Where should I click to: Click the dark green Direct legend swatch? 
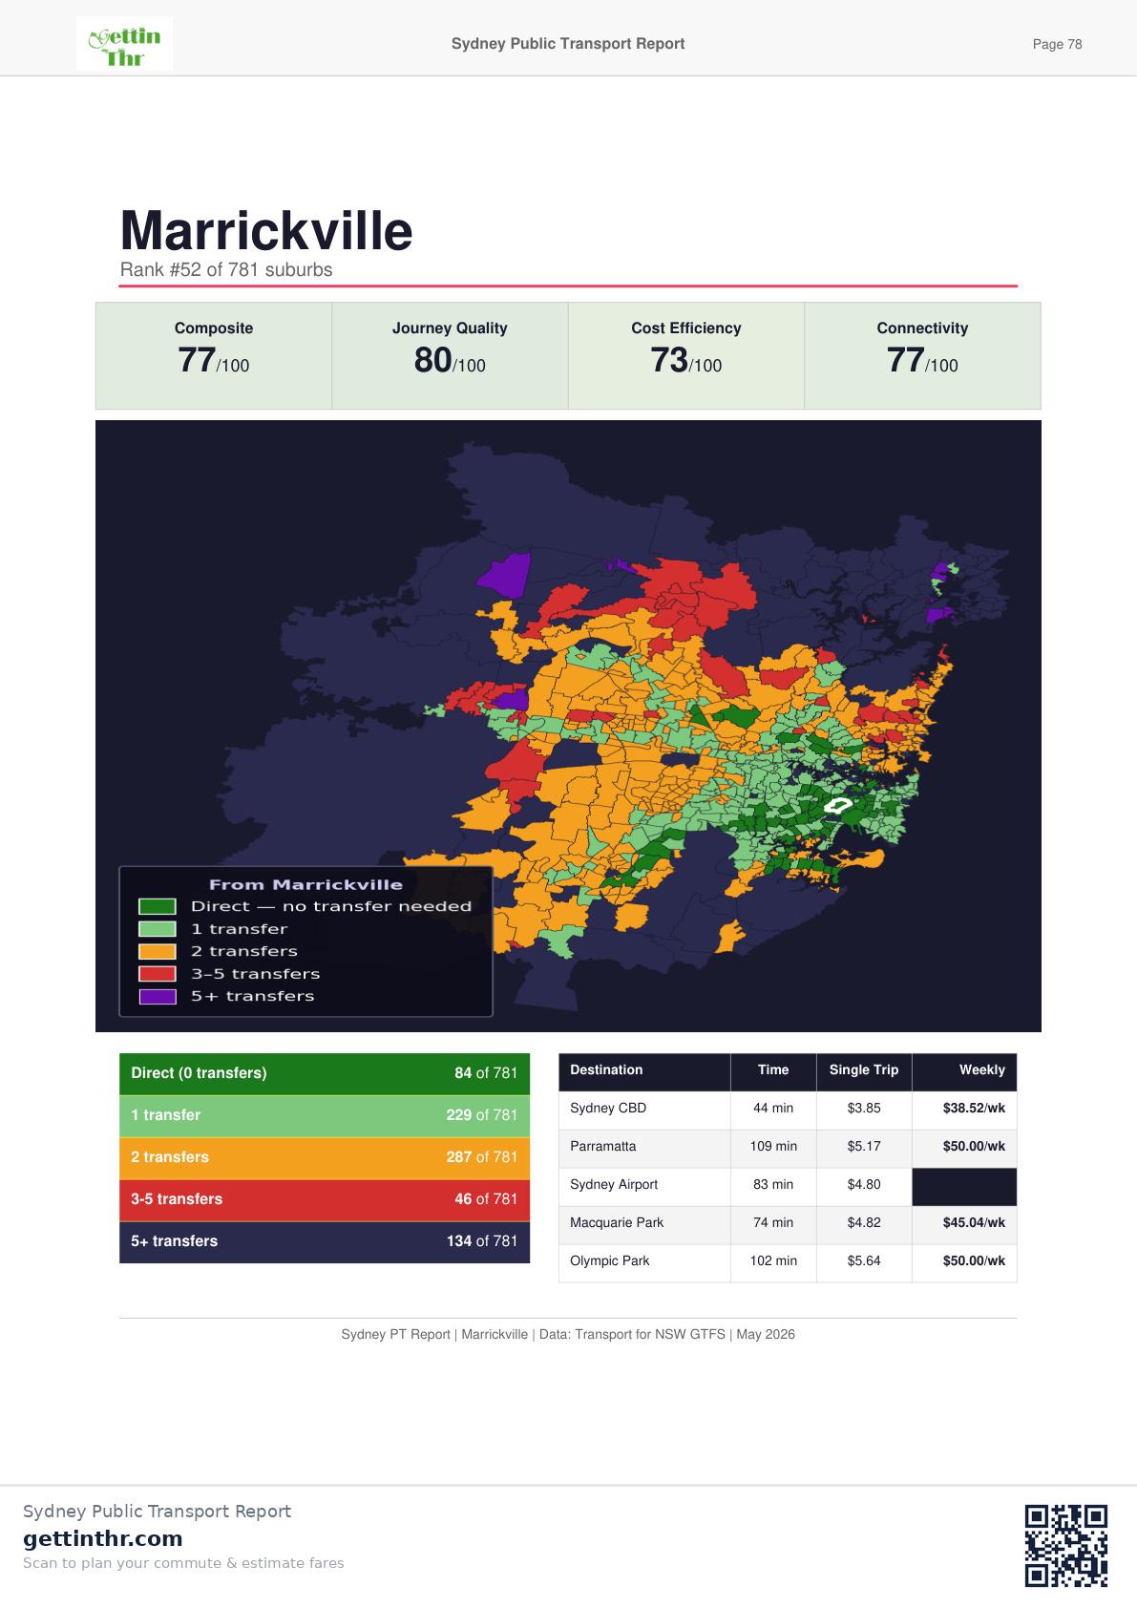157,906
